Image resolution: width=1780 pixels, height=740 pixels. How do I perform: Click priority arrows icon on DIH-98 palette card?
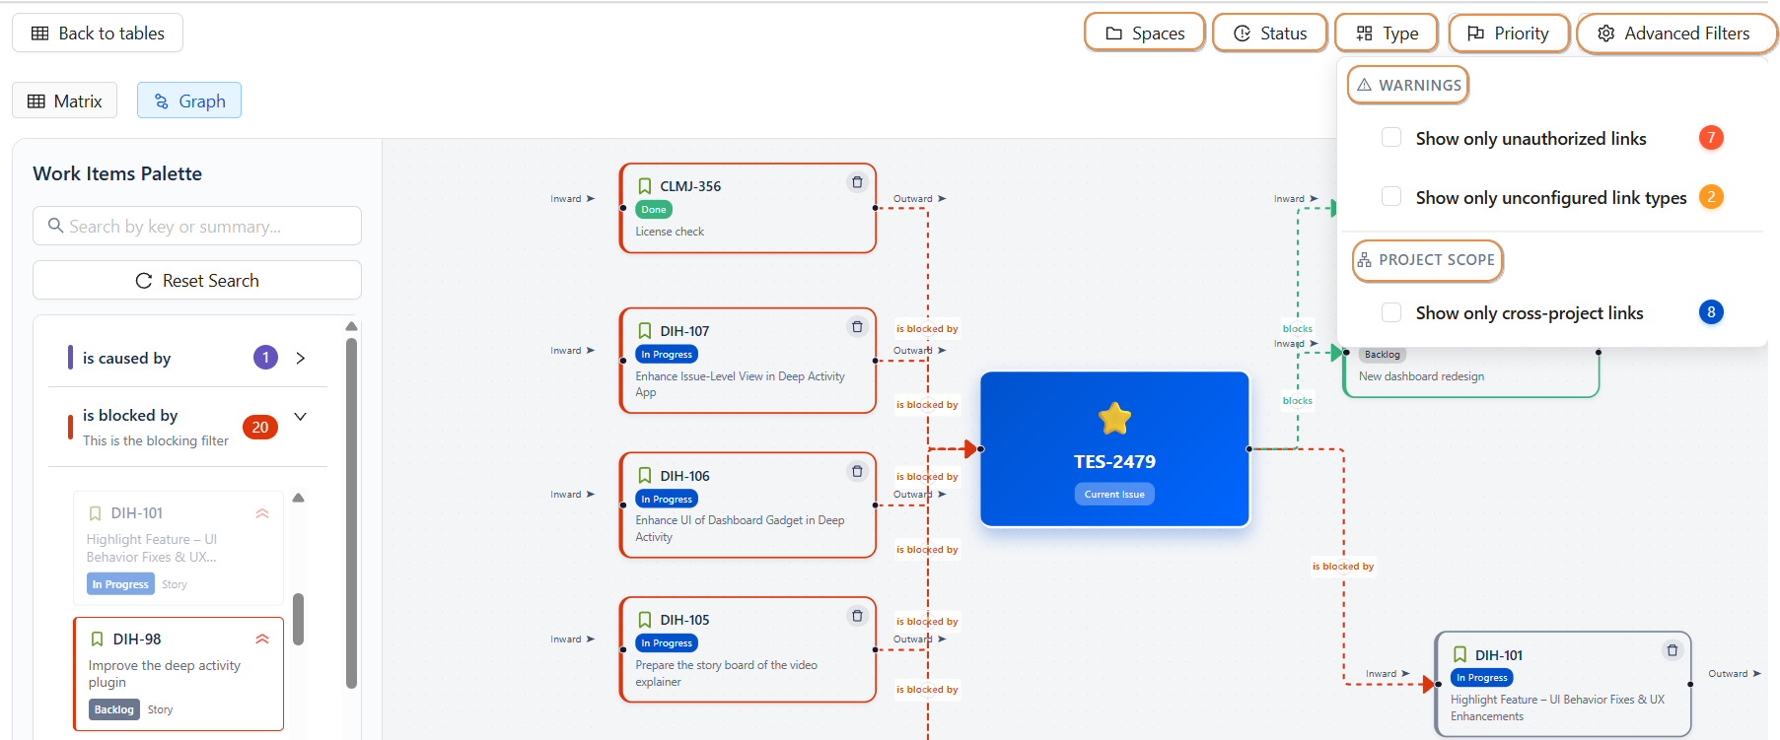point(262,639)
